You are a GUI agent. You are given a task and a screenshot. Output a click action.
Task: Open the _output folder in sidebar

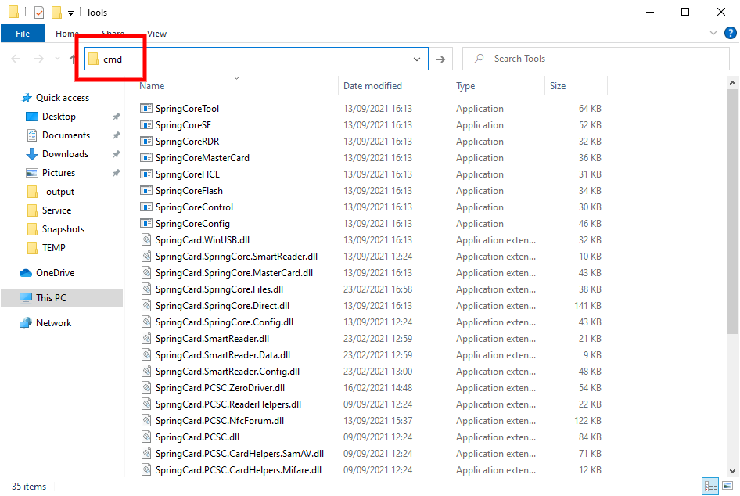click(x=58, y=192)
